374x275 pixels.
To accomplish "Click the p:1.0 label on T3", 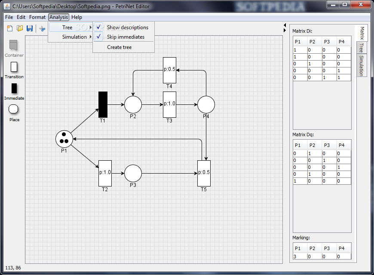I will (x=169, y=104).
